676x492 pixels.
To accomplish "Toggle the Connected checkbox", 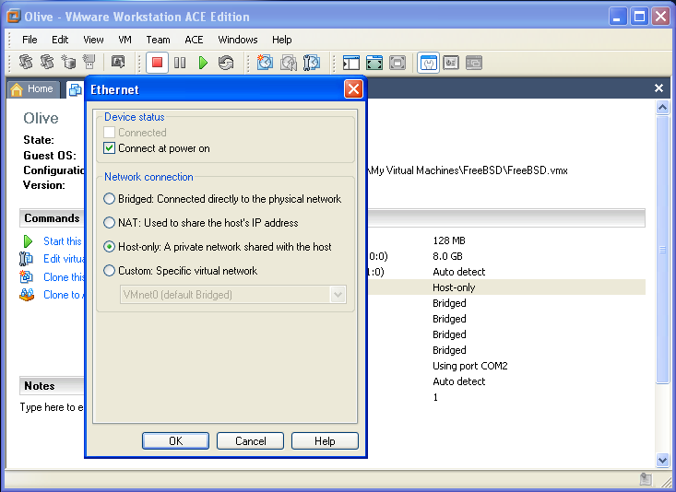I will coord(110,133).
